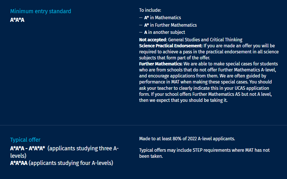Click the 'Not accepted' bold label

[x=153, y=40]
